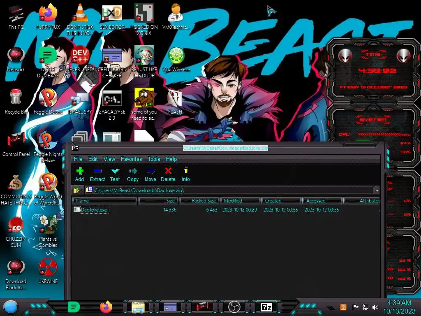The image size is (421, 316).
Task: Select the HOOKED ON XONIX desktop icon
Action: point(144,19)
